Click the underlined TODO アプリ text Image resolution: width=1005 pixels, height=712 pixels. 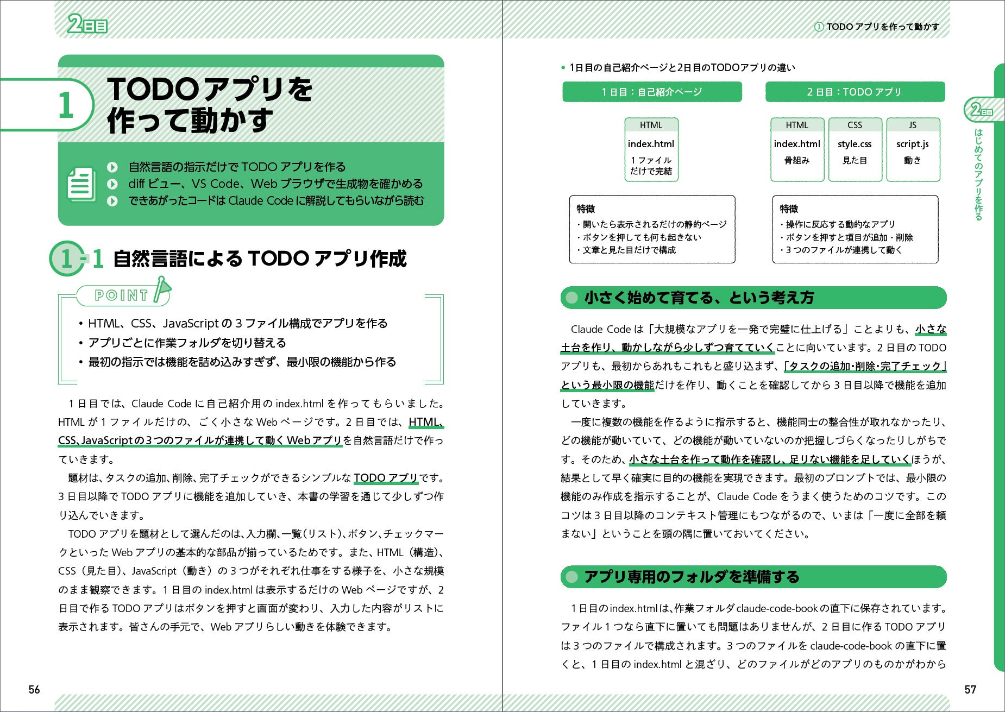tap(386, 478)
